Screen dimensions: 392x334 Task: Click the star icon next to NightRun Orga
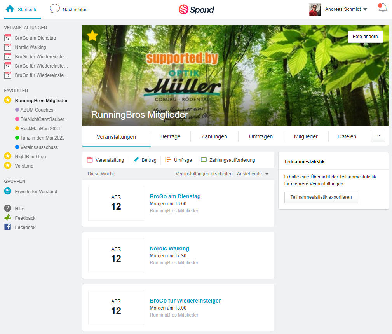(8, 156)
